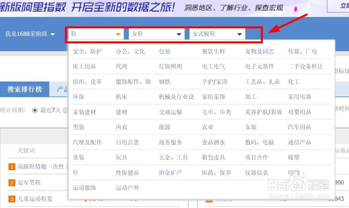The height and width of the screenshot is (208, 349).
Task: Select 汽车用品 category entry
Action: tap(299, 127)
